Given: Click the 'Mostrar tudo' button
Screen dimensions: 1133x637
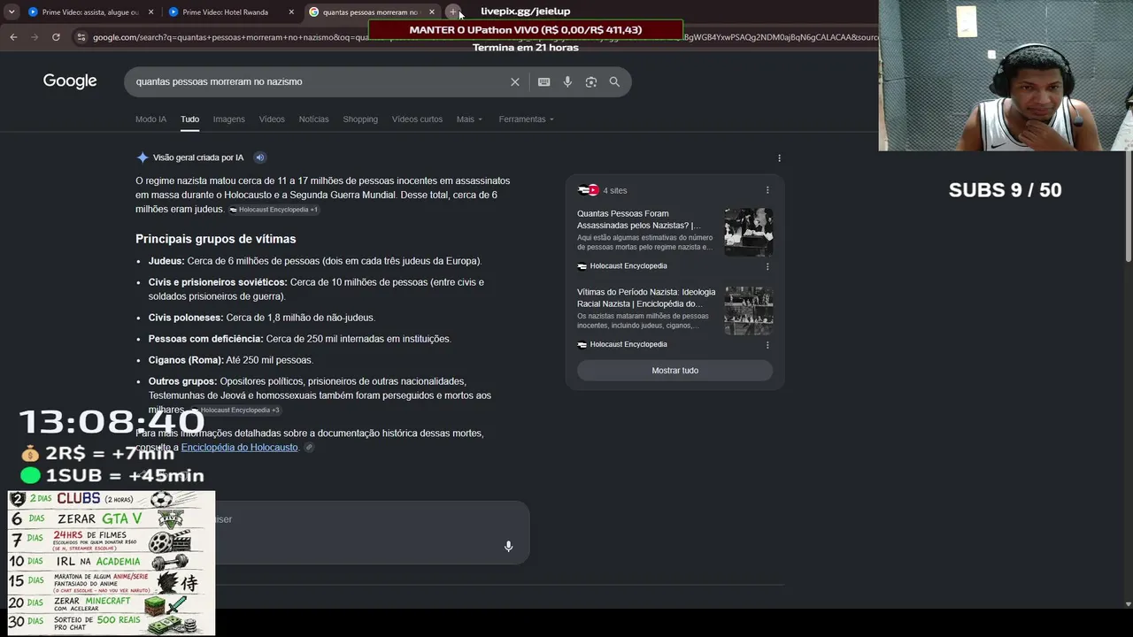Looking at the screenshot, I should (x=674, y=371).
